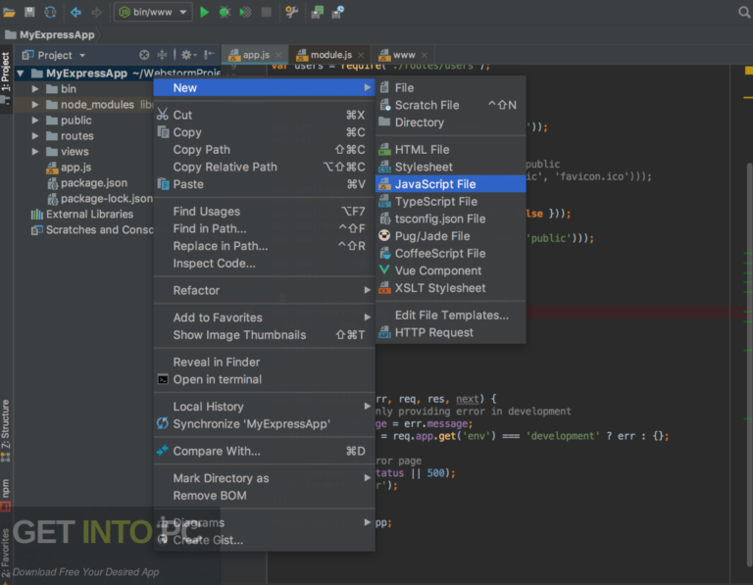The width and height of the screenshot is (753, 585).
Task: Switch to the module.js editor tab
Action: (330, 55)
